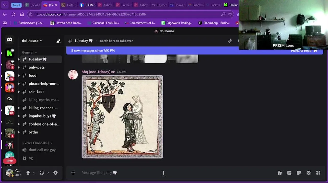Viewport: 328px width, 183px height.
Task: Open headphone output options arrow
Action: 48,173
